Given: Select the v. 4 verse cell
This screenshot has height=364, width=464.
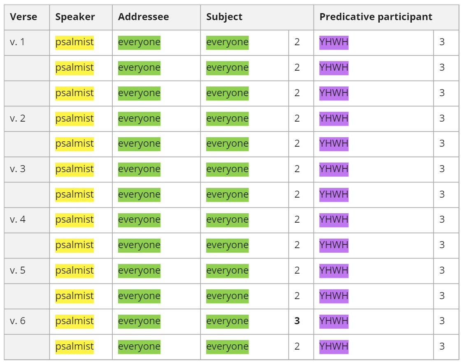Looking at the screenshot, I should click(x=18, y=219).
